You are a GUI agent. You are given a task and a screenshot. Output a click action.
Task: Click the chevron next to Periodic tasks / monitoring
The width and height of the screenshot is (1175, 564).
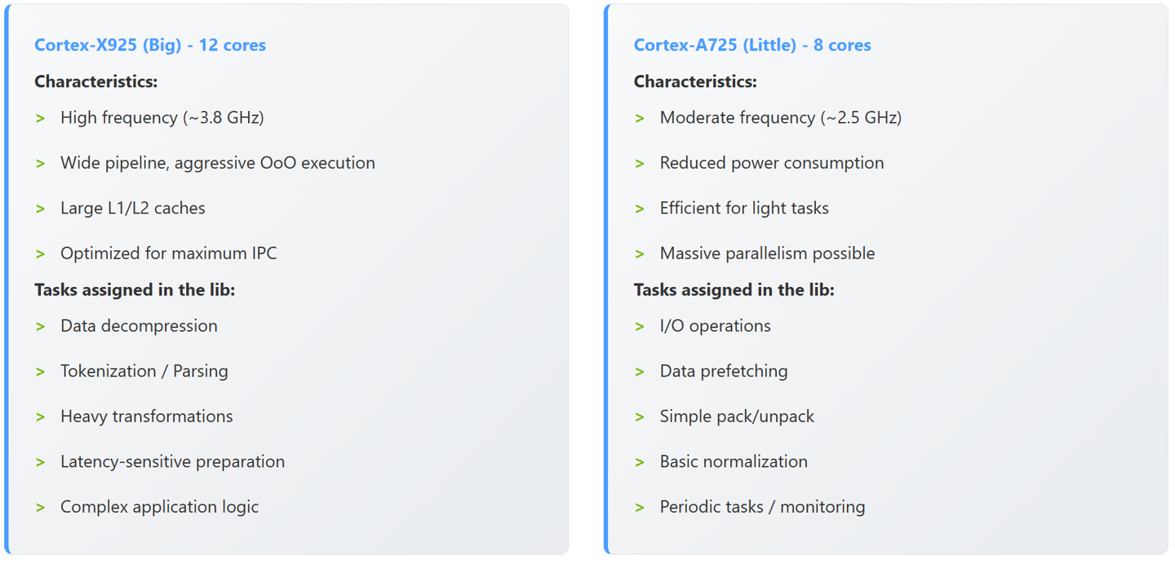tap(640, 508)
